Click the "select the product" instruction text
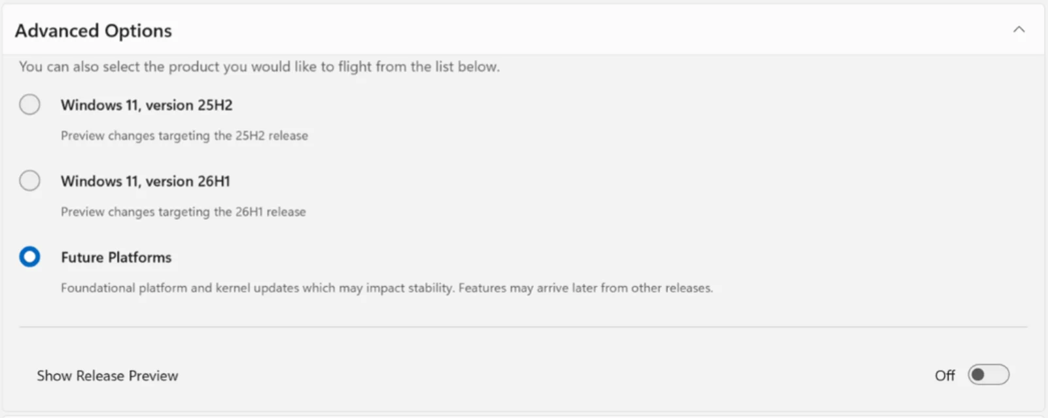This screenshot has width=1048, height=418. [259, 67]
